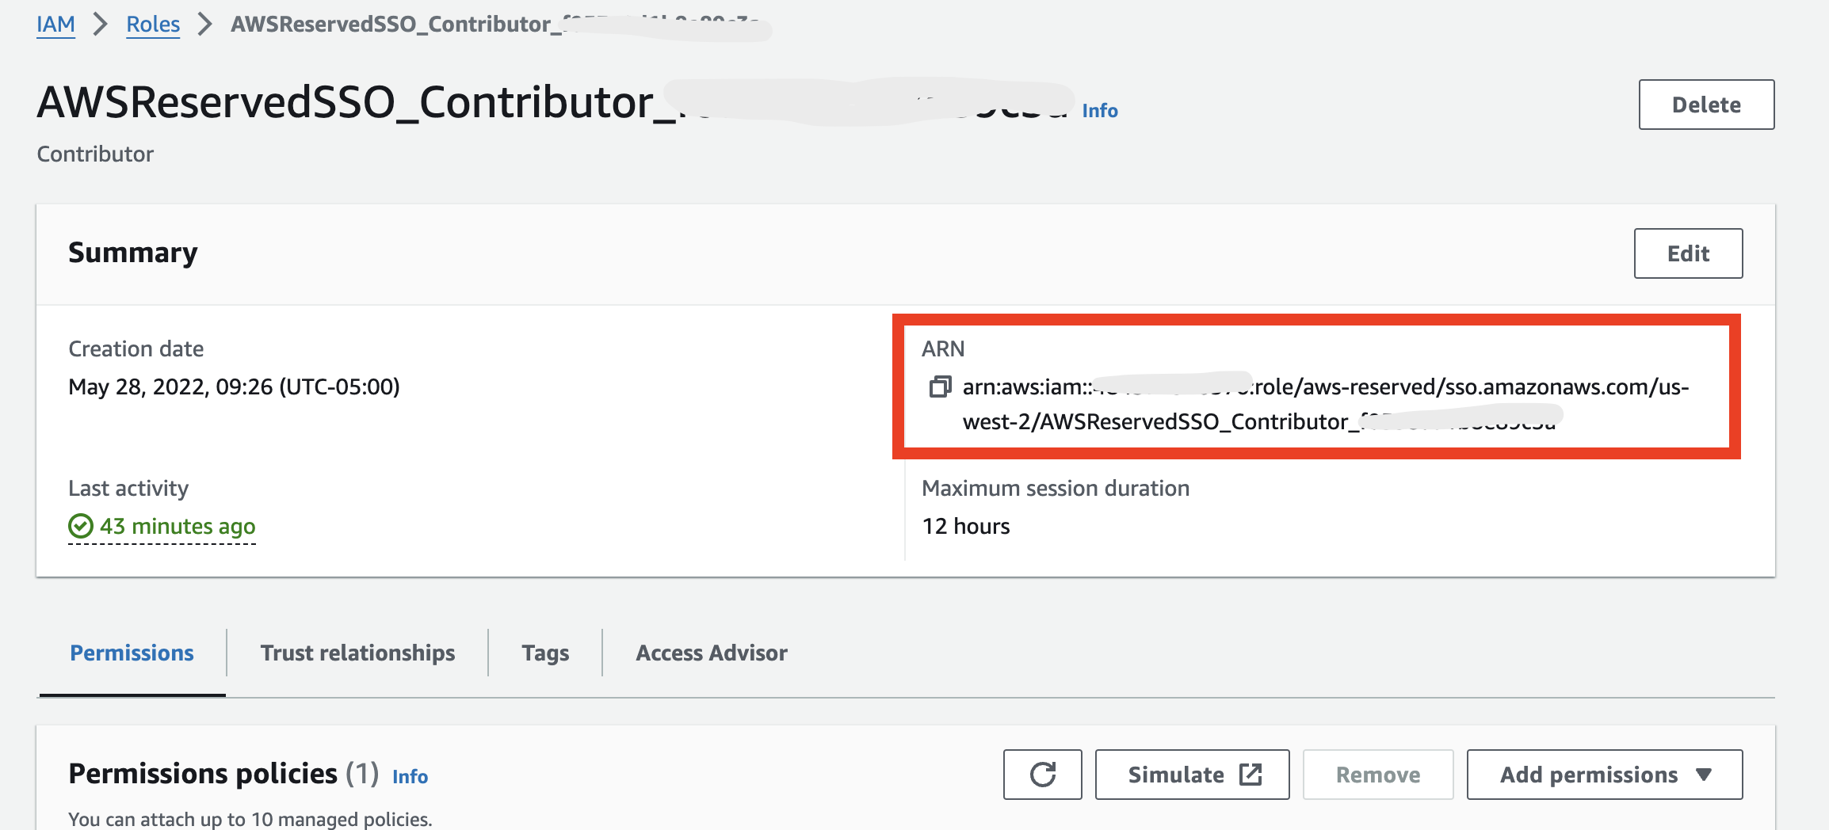Open Info link beside Permissions policies
Screen dimensions: 1829x830
[x=410, y=776]
